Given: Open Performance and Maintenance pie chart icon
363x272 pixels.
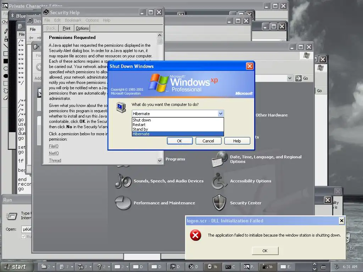Looking at the screenshot, I should click(123, 203).
